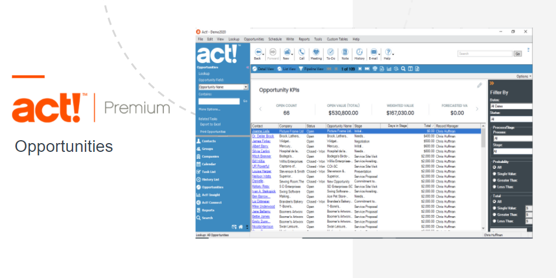
Task: Open the Dates filter dropdown
Action: (x=511, y=106)
